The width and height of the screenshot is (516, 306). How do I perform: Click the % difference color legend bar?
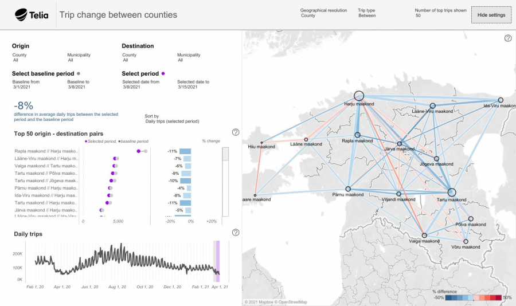click(473, 298)
